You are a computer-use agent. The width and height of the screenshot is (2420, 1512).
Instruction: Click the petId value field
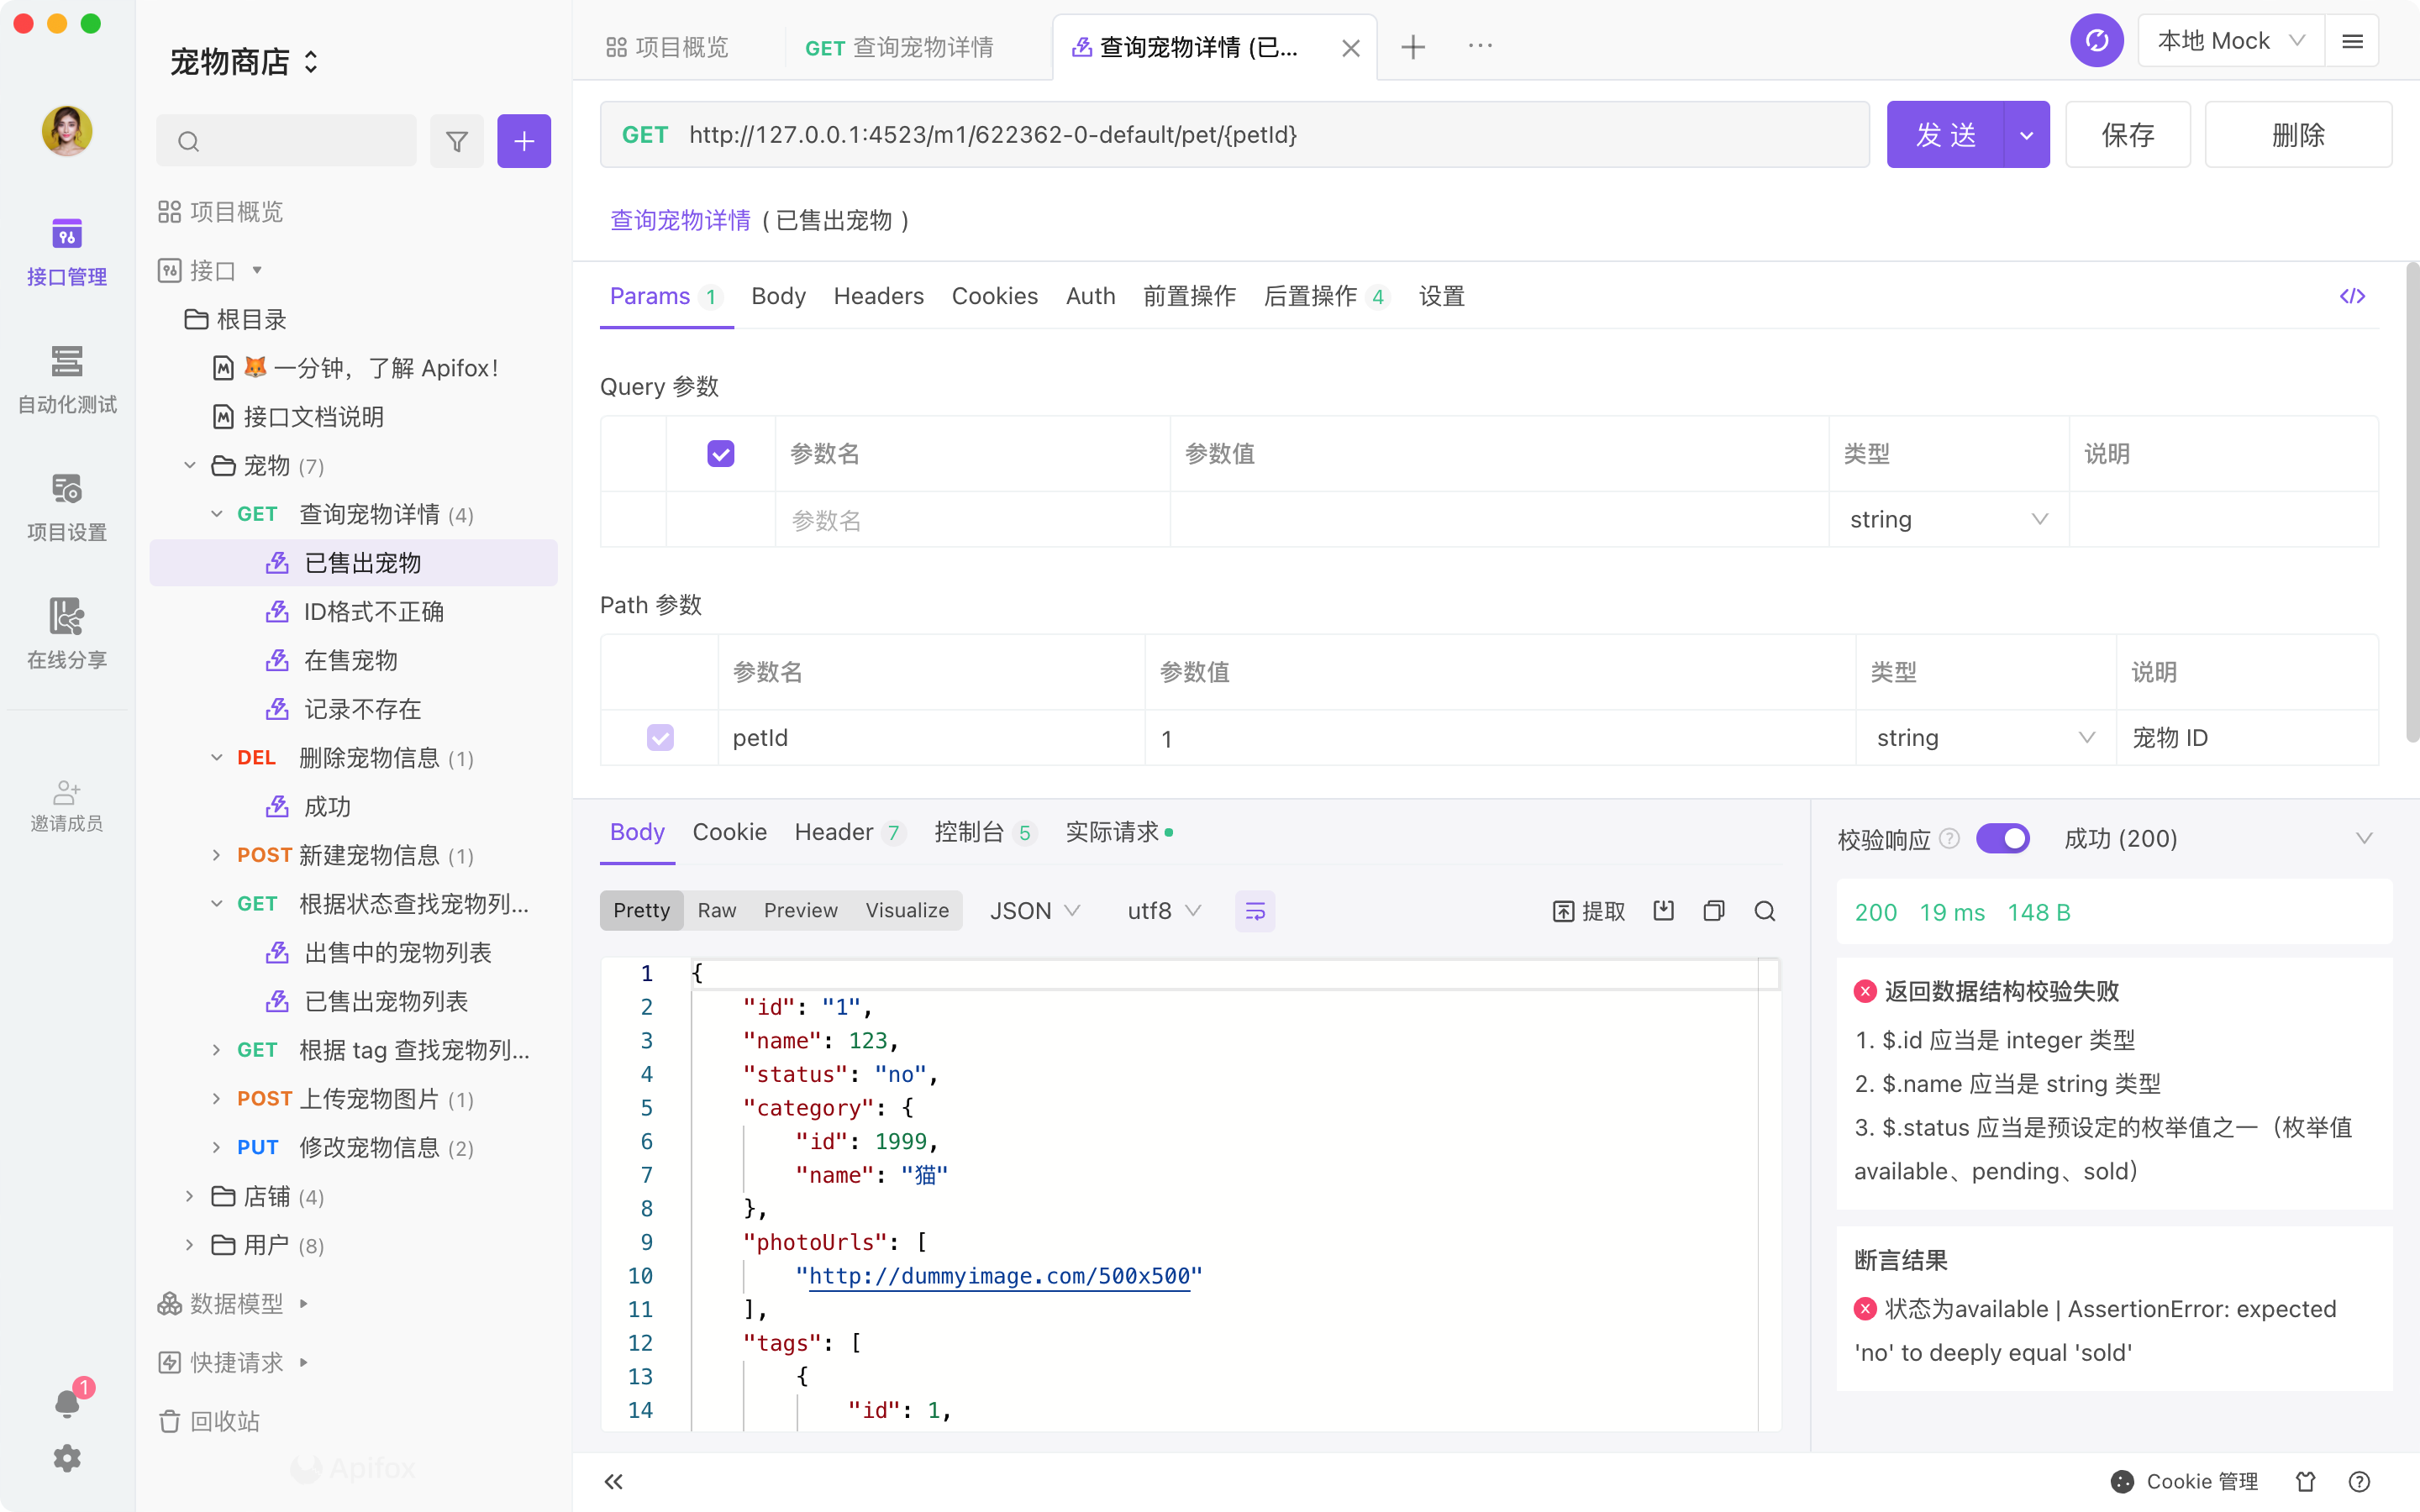point(1500,738)
